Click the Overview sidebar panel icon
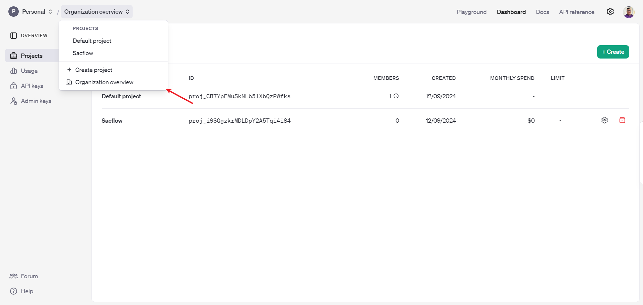Image resolution: width=643 pixels, height=305 pixels. point(13,35)
